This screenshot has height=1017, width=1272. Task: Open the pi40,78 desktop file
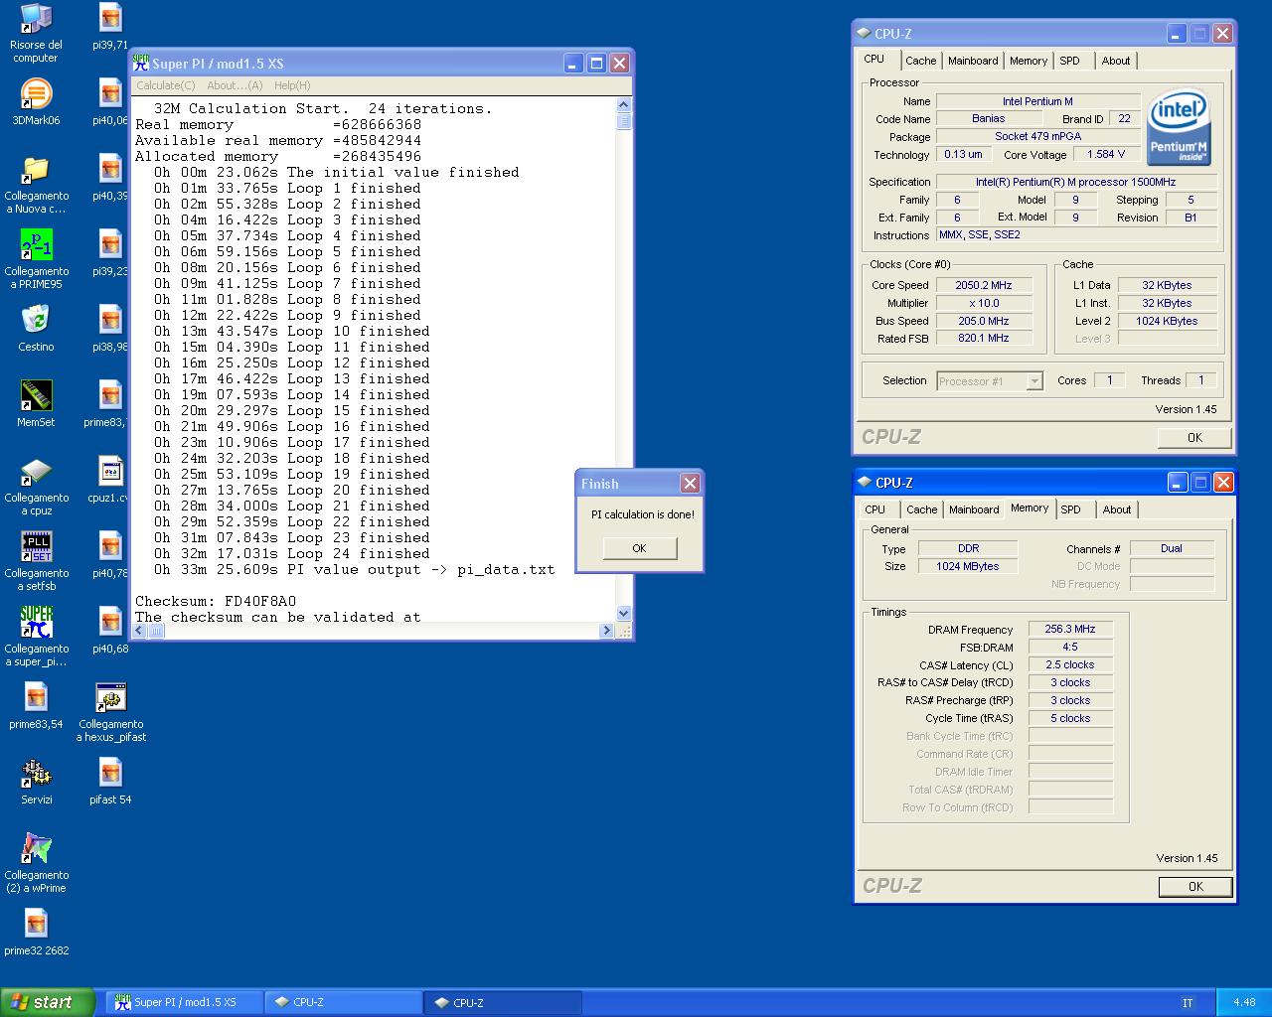(110, 555)
